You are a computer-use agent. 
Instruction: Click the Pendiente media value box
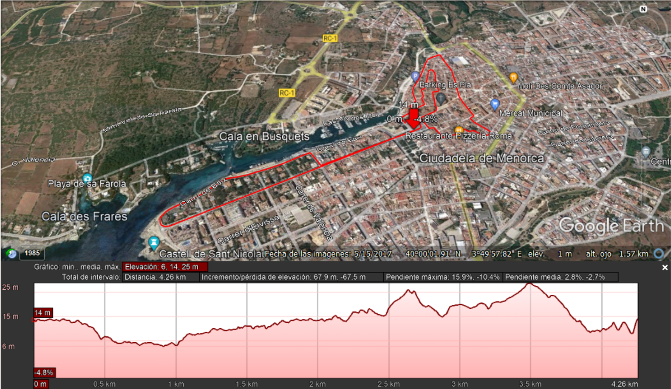tap(560, 277)
